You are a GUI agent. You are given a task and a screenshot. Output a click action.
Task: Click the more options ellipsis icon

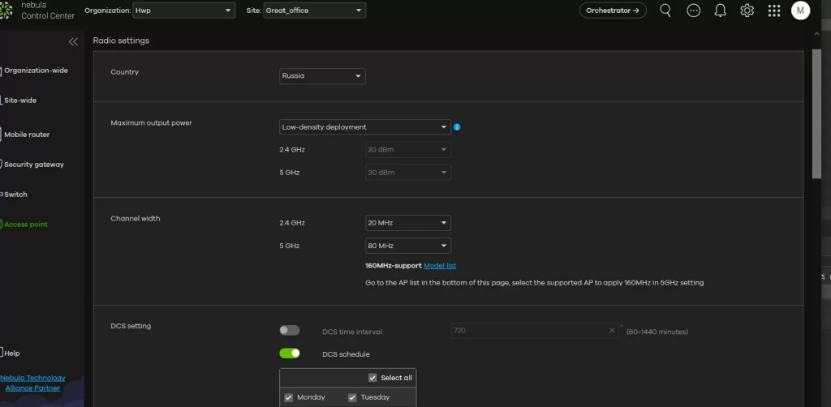(693, 11)
